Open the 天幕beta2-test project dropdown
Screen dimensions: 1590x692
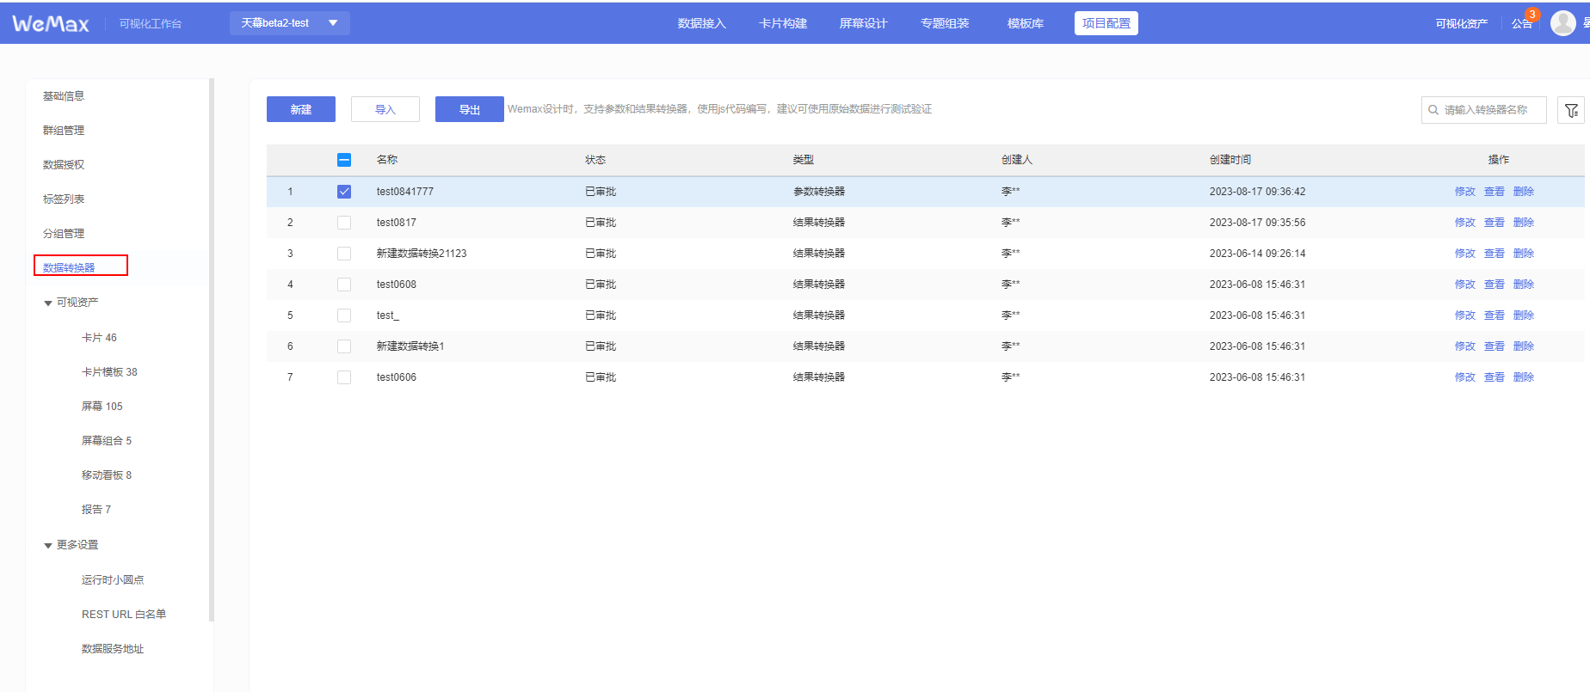[289, 23]
